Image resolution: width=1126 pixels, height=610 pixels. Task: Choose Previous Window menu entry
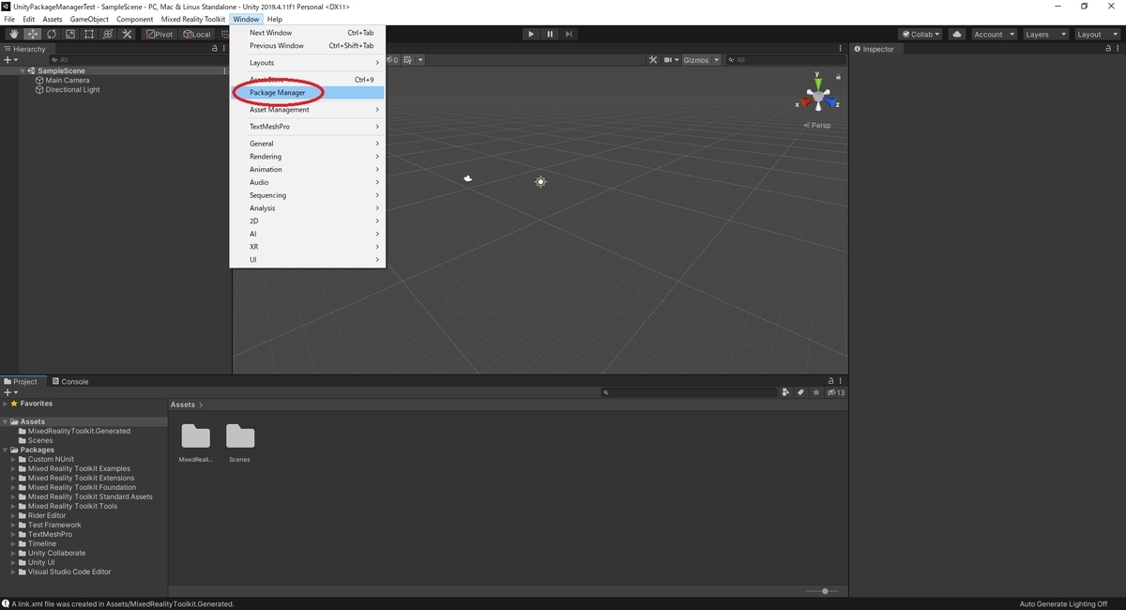[x=308, y=46]
